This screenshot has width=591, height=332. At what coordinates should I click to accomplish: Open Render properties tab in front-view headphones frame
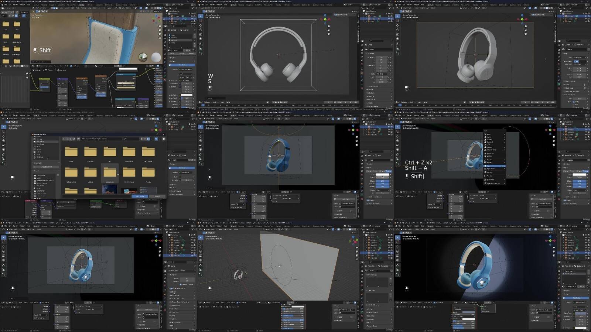tap(362, 49)
